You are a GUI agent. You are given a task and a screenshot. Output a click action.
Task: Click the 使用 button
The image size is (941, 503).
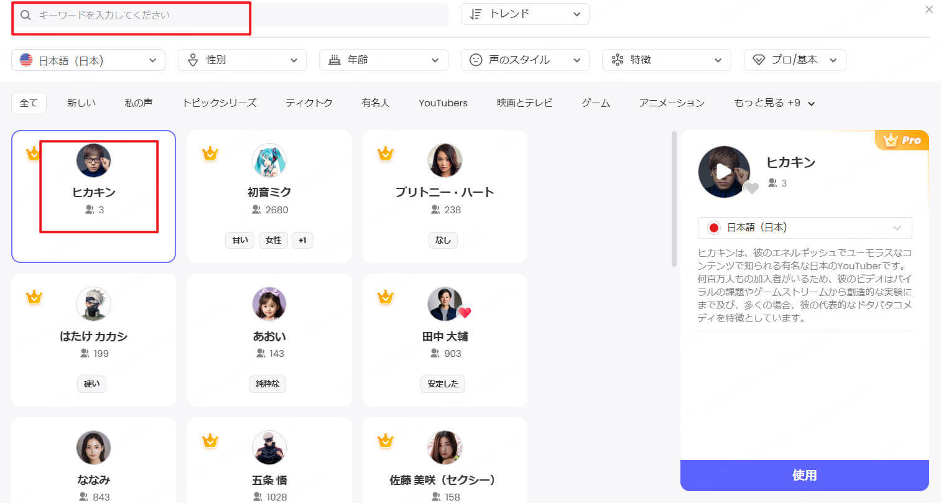pos(805,476)
